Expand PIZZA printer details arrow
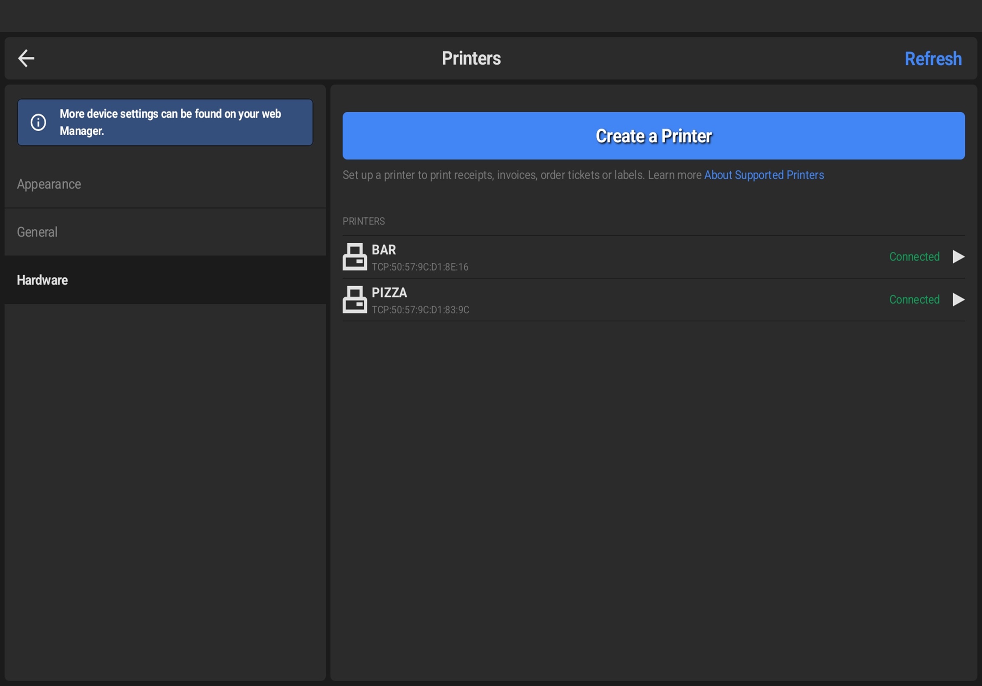 (x=959, y=299)
